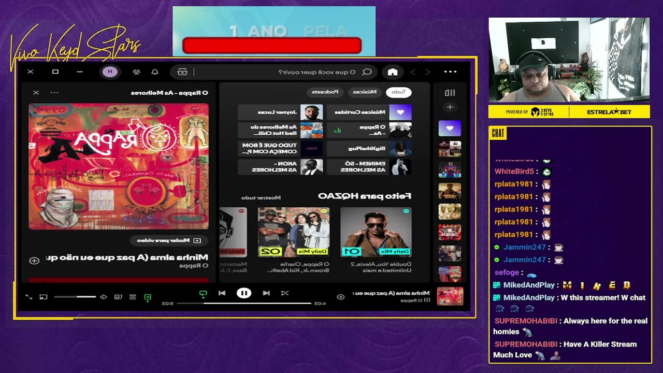Click the 'O Rappa - As Melhores' panel title
The width and height of the screenshot is (663, 373).
(x=169, y=93)
